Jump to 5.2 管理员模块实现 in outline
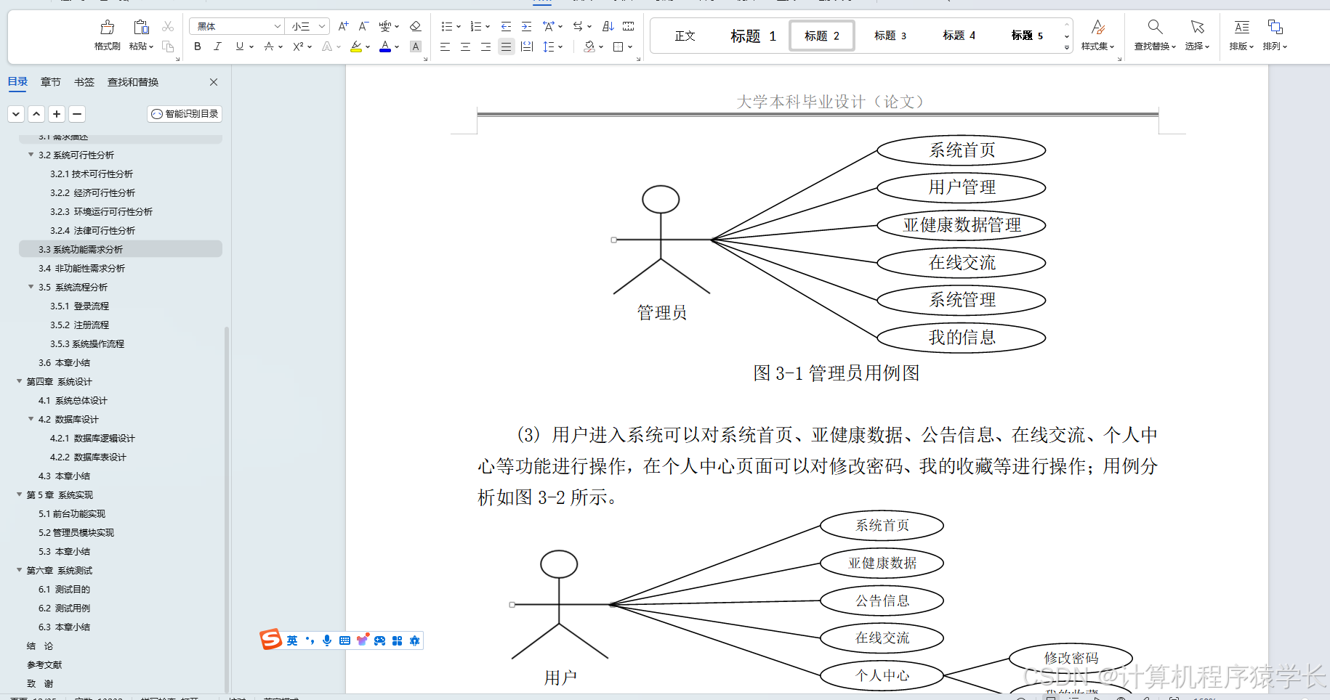Viewport: 1330px width, 700px height. pyautogui.click(x=76, y=532)
